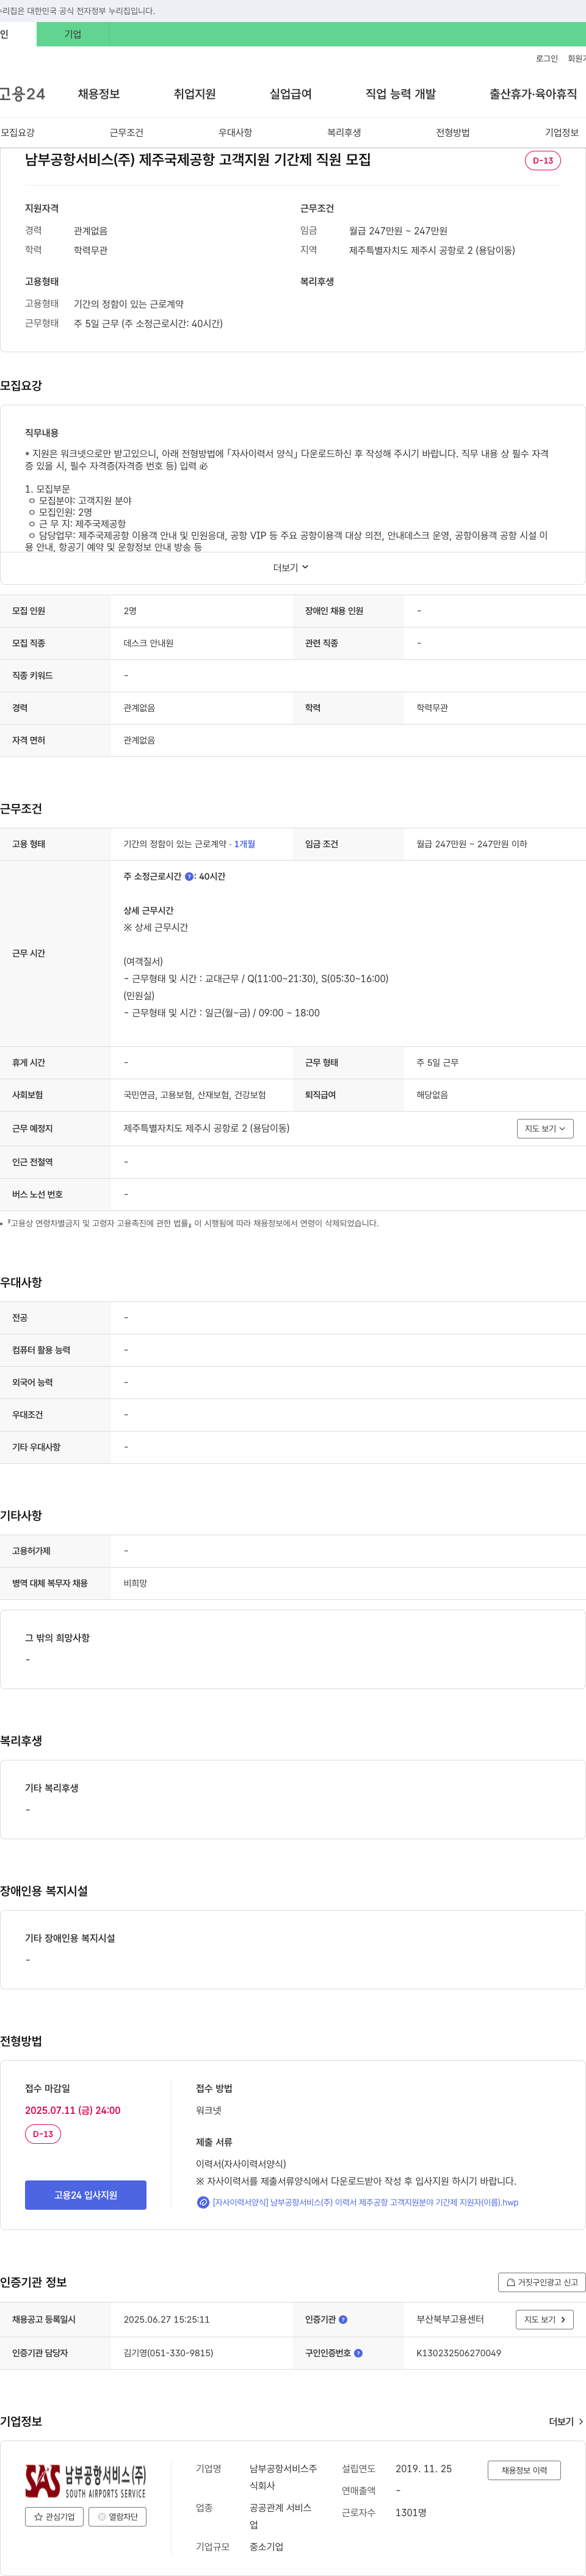Jump to 우대사항 section tab
The width and height of the screenshot is (586, 2576).
coord(236,133)
